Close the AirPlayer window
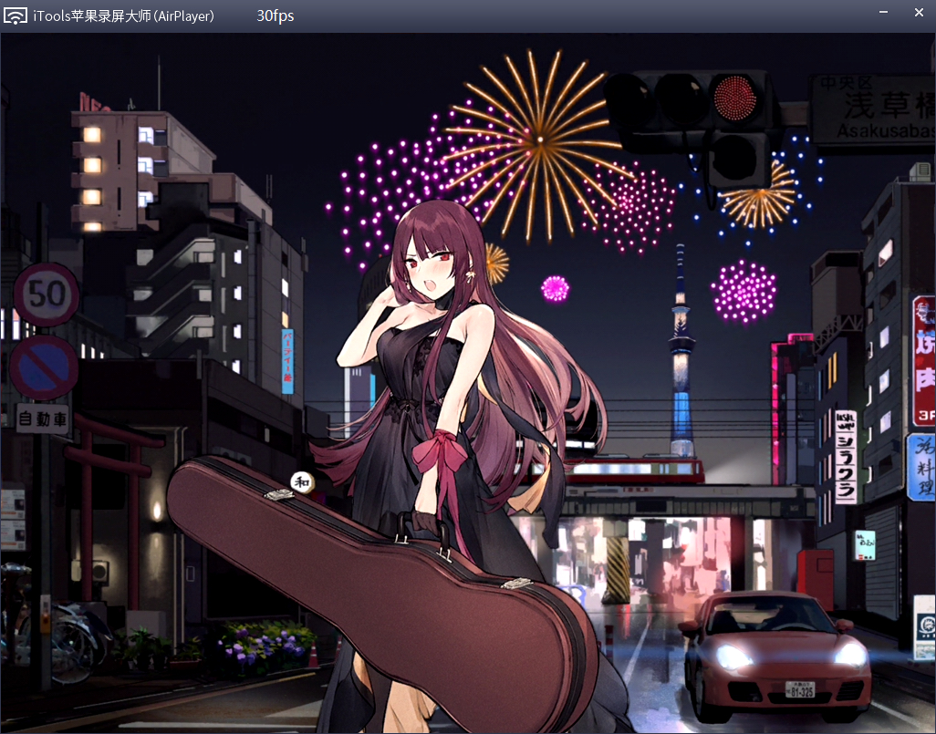 (919, 13)
